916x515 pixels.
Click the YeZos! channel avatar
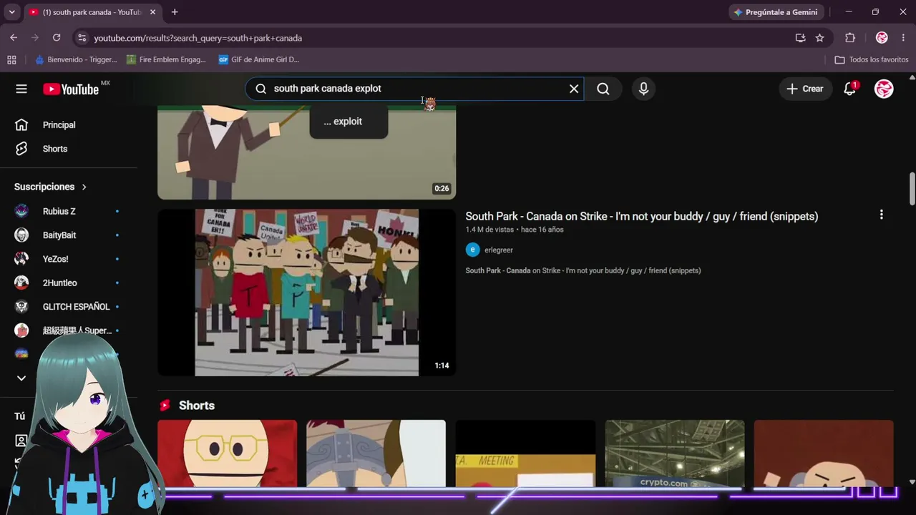[x=21, y=259]
